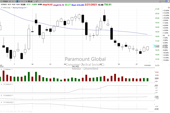Click the green symbol link icon beside PARA
This screenshot has width=170, height=113.
pos(2,2)
